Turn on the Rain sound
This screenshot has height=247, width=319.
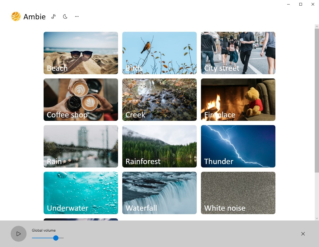tap(81, 146)
